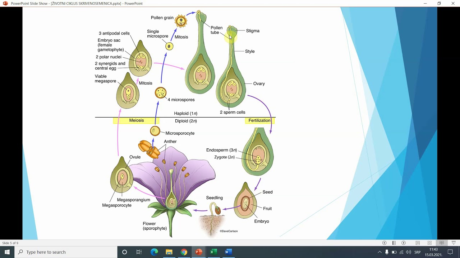
Task: Open clock showing 11:43
Action: 433,252
